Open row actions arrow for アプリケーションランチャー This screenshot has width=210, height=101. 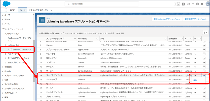(x=204, y=50)
